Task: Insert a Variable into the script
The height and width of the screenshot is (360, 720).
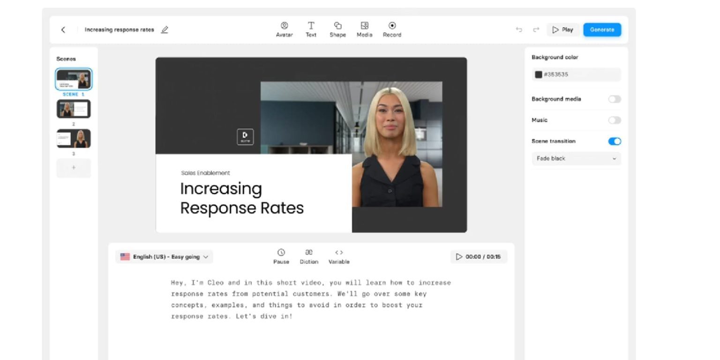Action: (339, 253)
